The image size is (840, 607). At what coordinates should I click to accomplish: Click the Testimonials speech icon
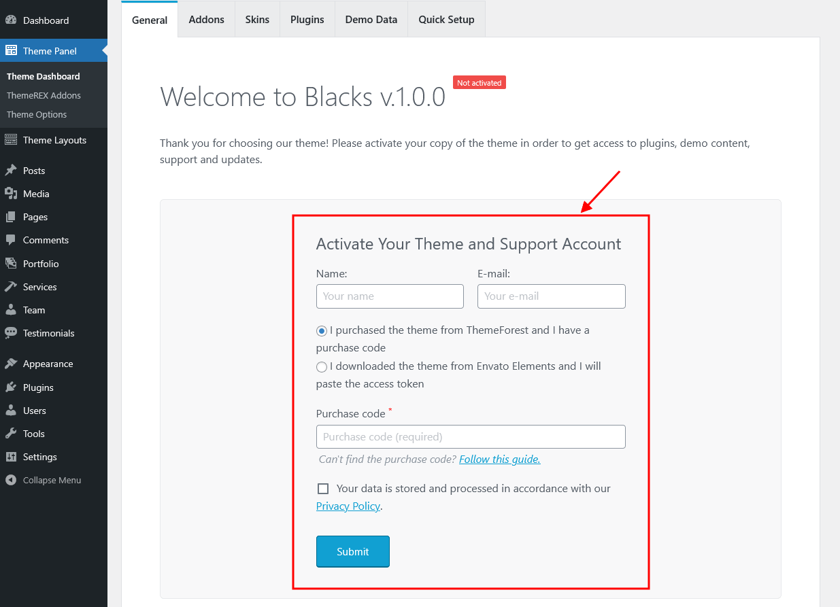(x=11, y=333)
